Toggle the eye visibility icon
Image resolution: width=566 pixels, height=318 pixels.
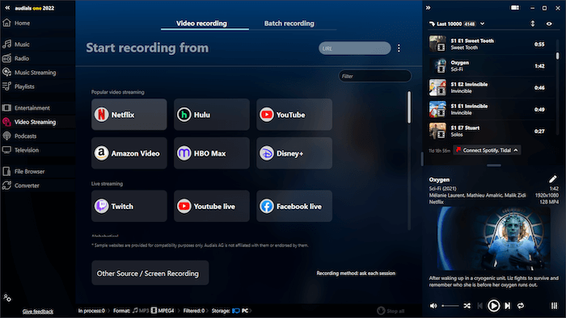click(x=549, y=23)
